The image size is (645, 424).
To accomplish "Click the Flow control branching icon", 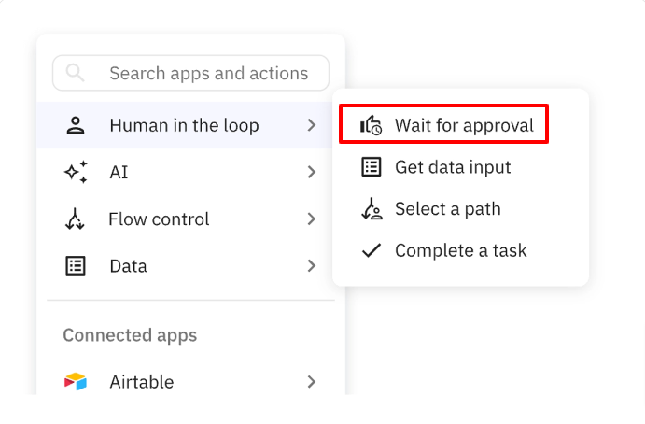I will 76,219.
